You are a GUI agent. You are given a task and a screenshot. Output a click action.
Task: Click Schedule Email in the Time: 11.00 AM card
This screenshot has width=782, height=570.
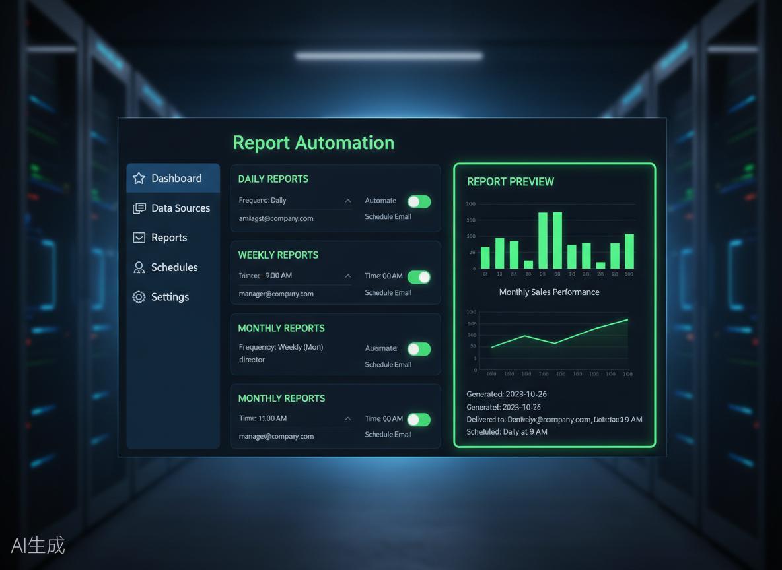coord(388,435)
